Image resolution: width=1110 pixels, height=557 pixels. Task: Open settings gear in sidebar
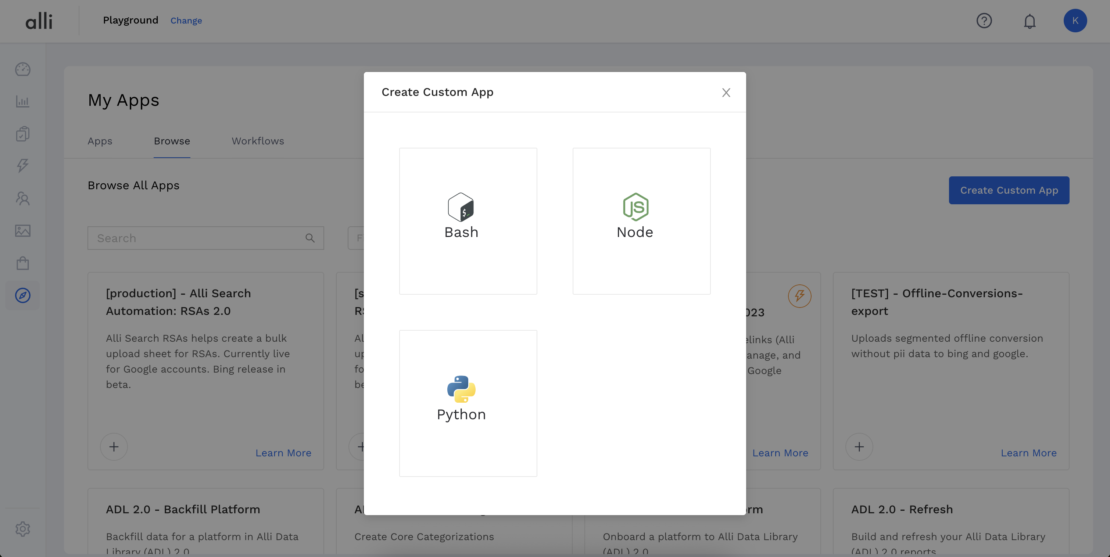tap(22, 529)
